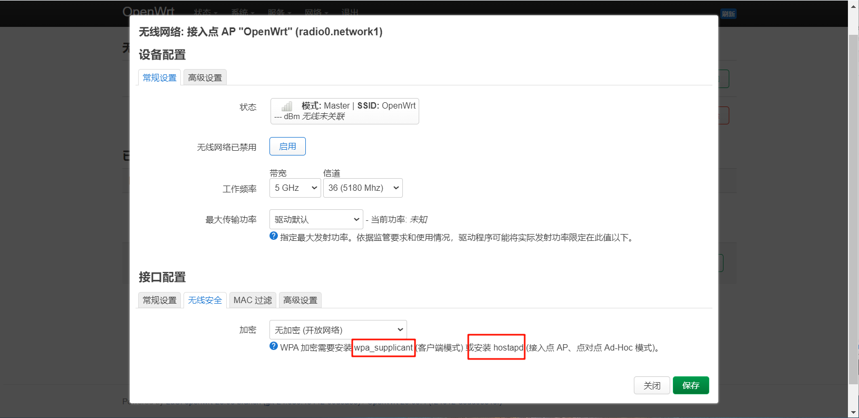
Task: Expand the 信道 36 (5180 Mhz) dropdown
Action: 363,188
